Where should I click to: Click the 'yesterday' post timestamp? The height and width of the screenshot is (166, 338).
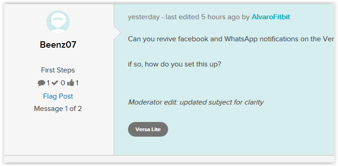point(144,17)
